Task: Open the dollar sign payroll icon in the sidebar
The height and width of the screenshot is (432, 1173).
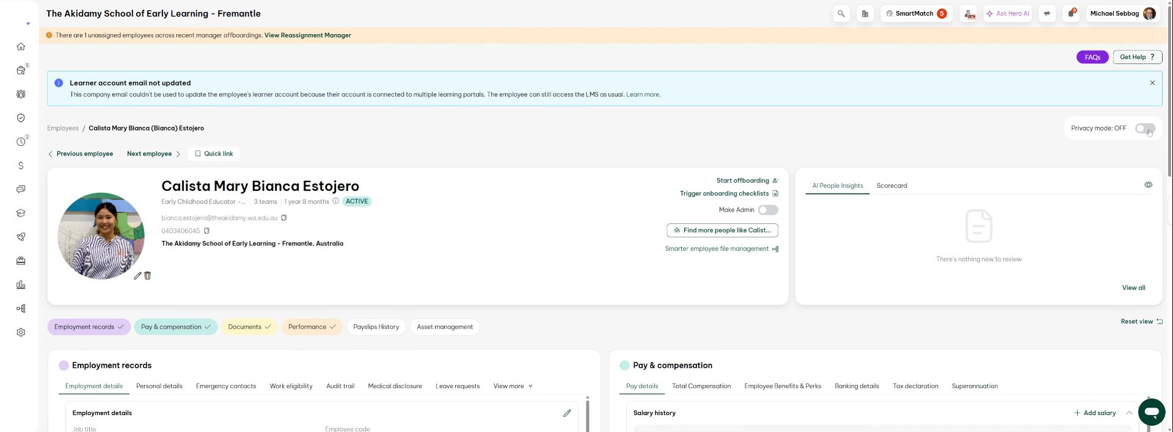Action: point(21,165)
